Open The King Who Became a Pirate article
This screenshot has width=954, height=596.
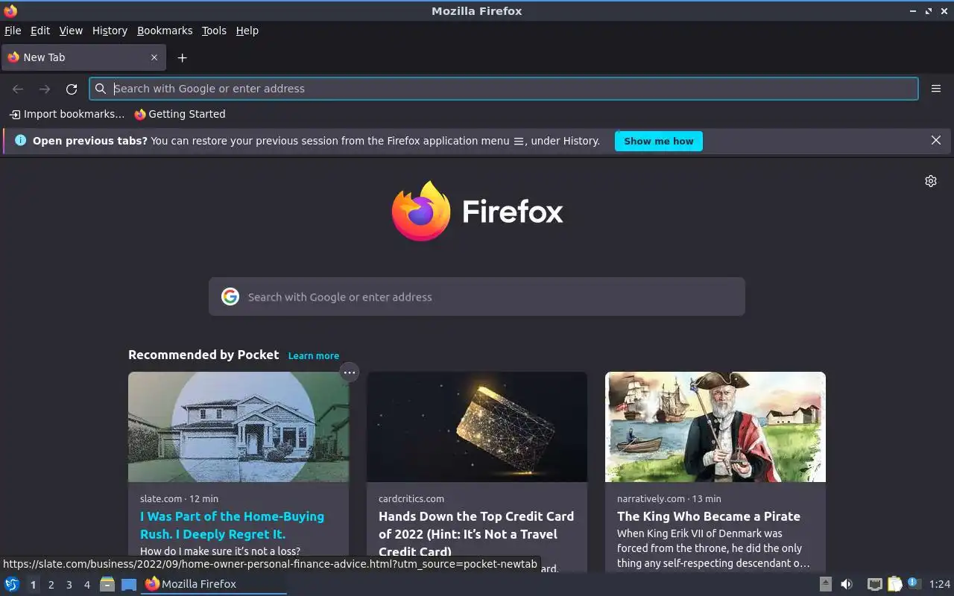coord(709,516)
